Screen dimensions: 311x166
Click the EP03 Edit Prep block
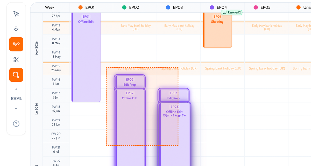click(x=173, y=95)
